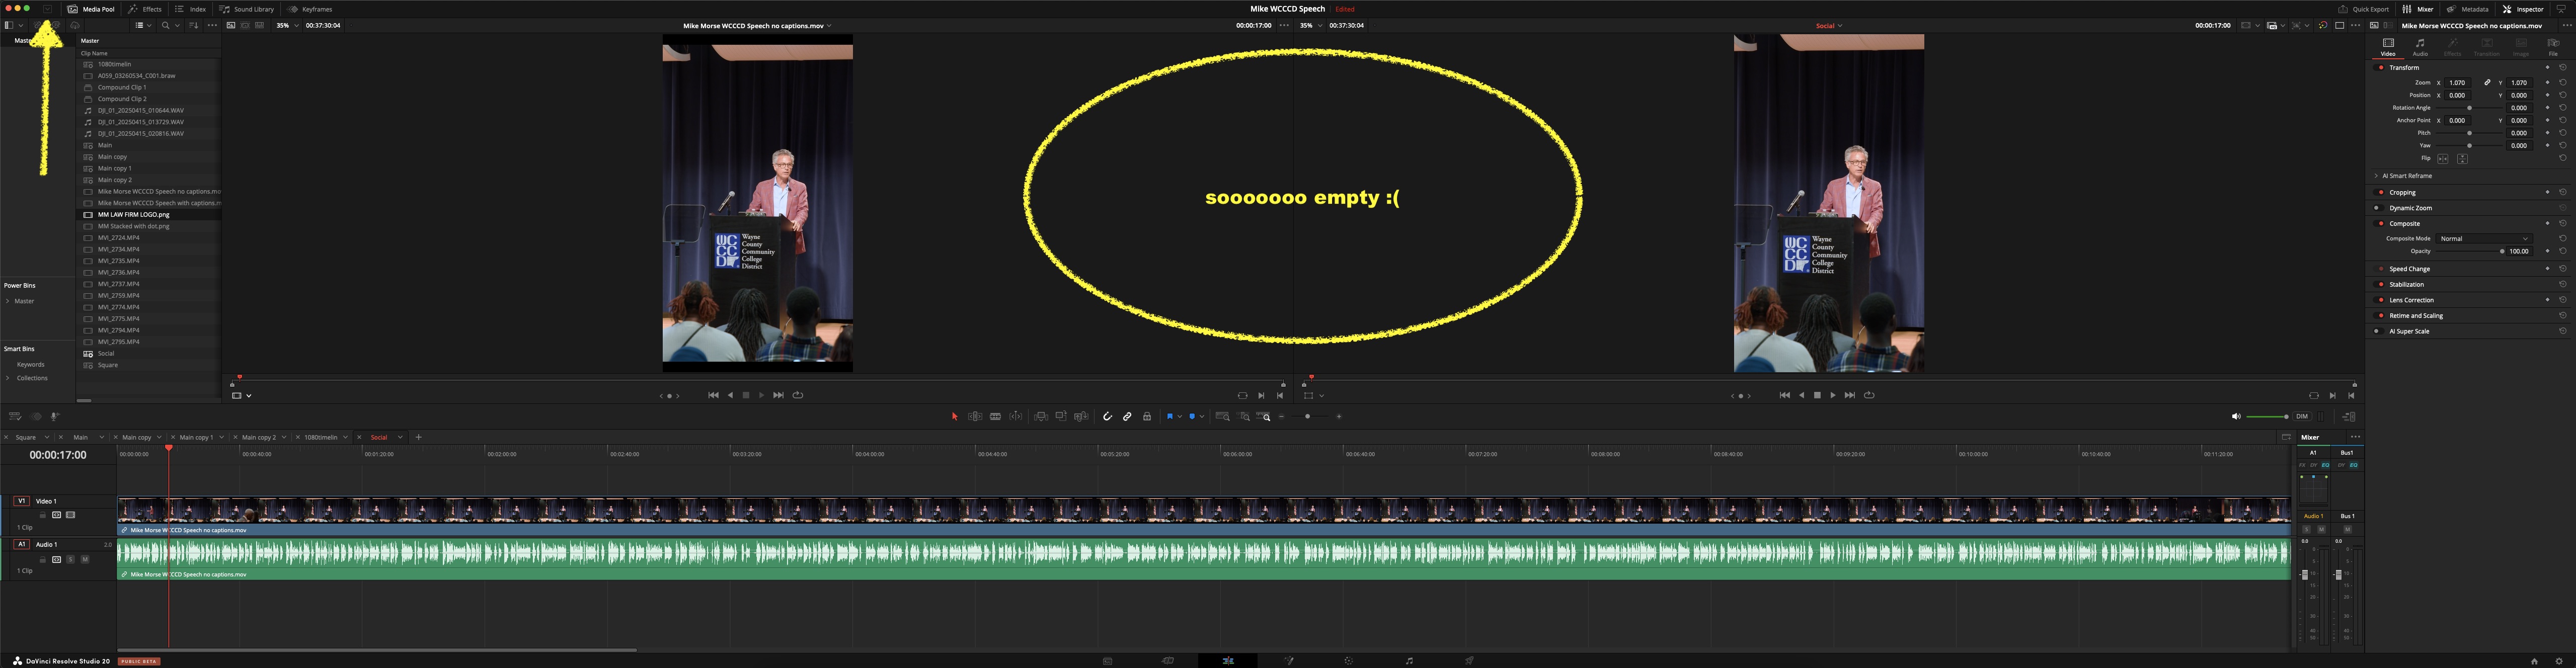
Task: Switch to Main copy timeline tab
Action: 137,437
